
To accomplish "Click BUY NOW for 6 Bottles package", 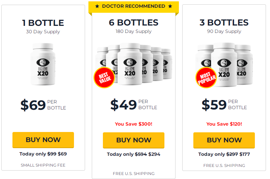I will point(133,140).
